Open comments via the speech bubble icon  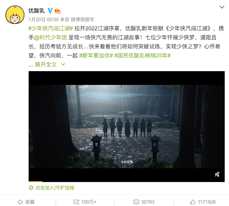pyautogui.click(x=136, y=202)
